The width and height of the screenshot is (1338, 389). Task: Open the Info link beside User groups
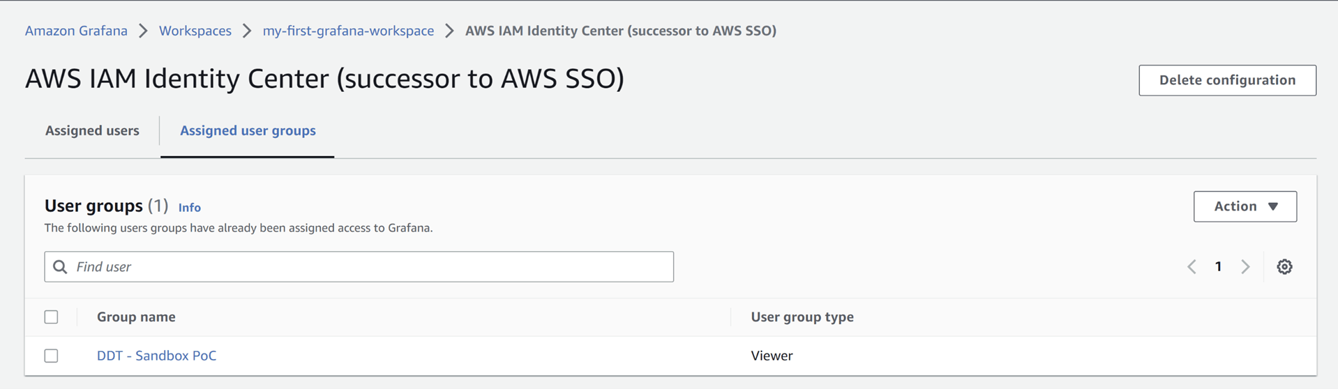(189, 208)
